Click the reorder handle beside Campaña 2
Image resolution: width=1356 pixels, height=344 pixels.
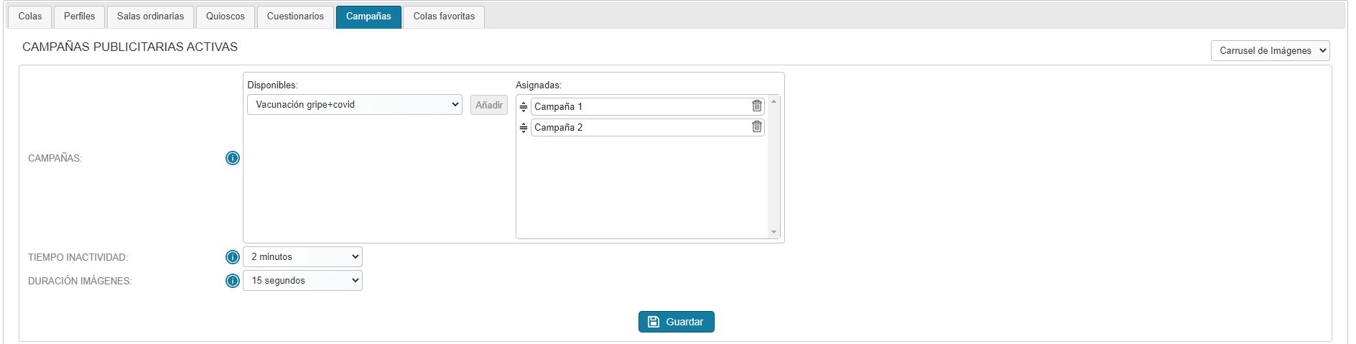pos(524,127)
